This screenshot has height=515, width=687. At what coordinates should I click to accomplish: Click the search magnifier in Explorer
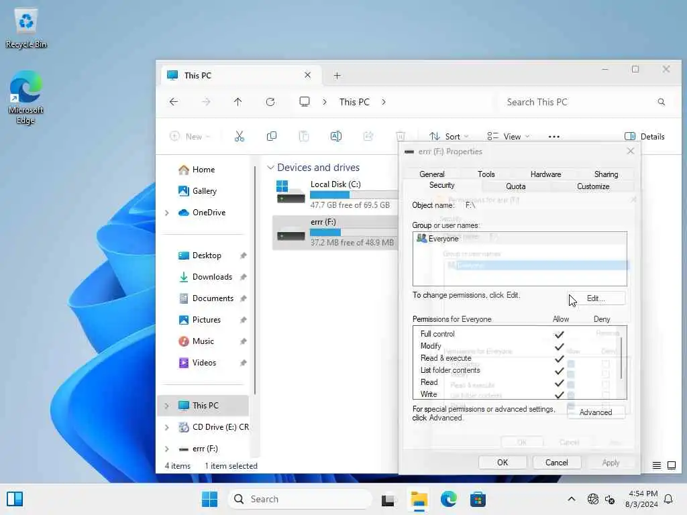[x=661, y=102]
